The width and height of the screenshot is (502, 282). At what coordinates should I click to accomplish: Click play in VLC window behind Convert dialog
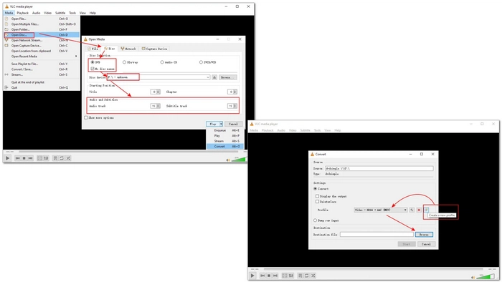click(252, 276)
